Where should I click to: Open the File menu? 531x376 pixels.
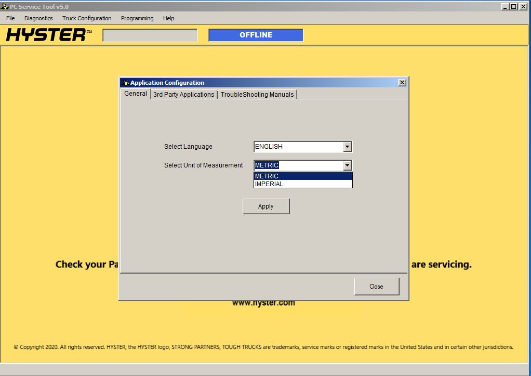(10, 18)
